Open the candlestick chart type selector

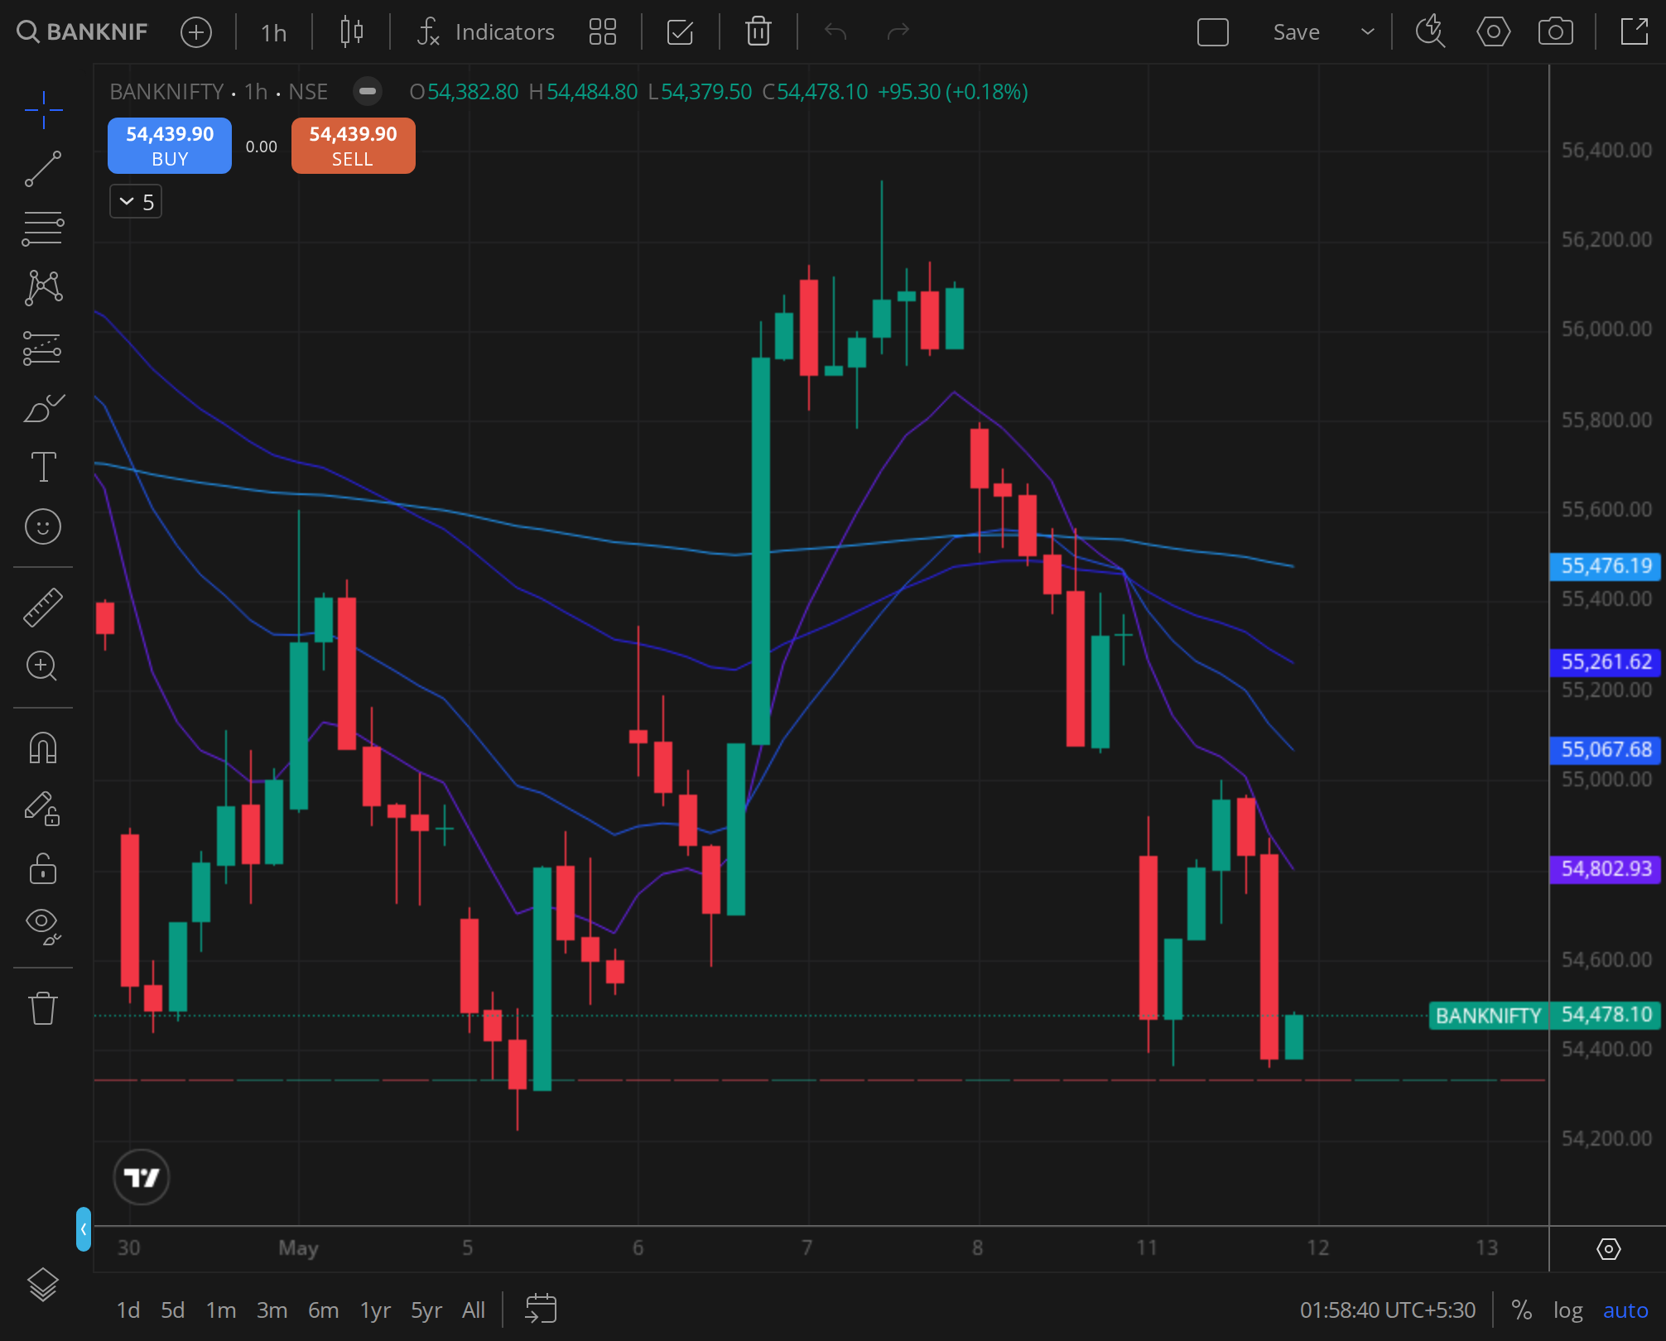352,32
